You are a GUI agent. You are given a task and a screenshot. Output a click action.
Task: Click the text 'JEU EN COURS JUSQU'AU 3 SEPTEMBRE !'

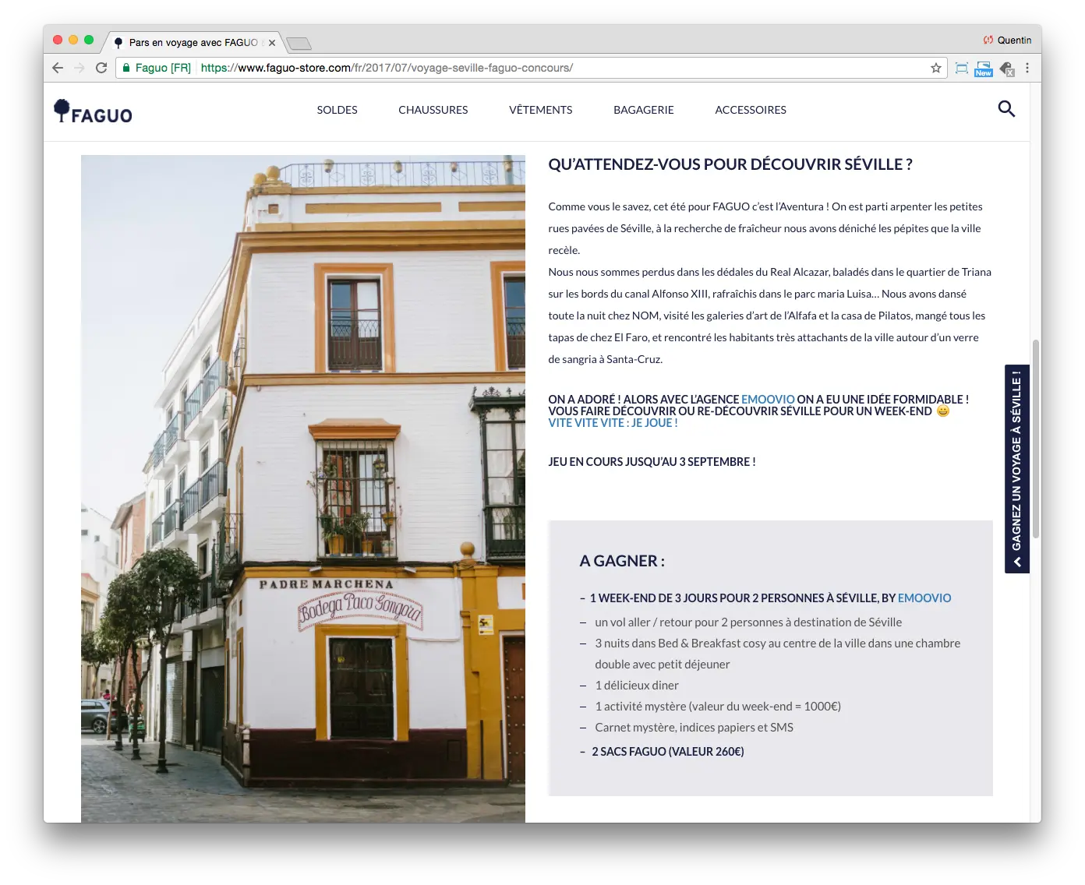tap(652, 462)
